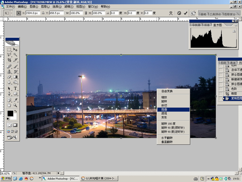Select the Move tool

coord(15,49)
